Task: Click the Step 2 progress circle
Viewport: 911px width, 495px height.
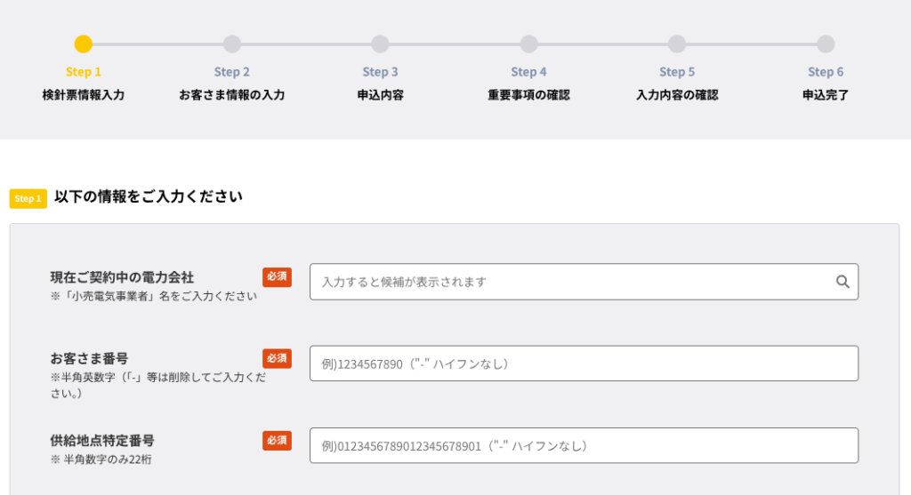Action: tap(232, 44)
